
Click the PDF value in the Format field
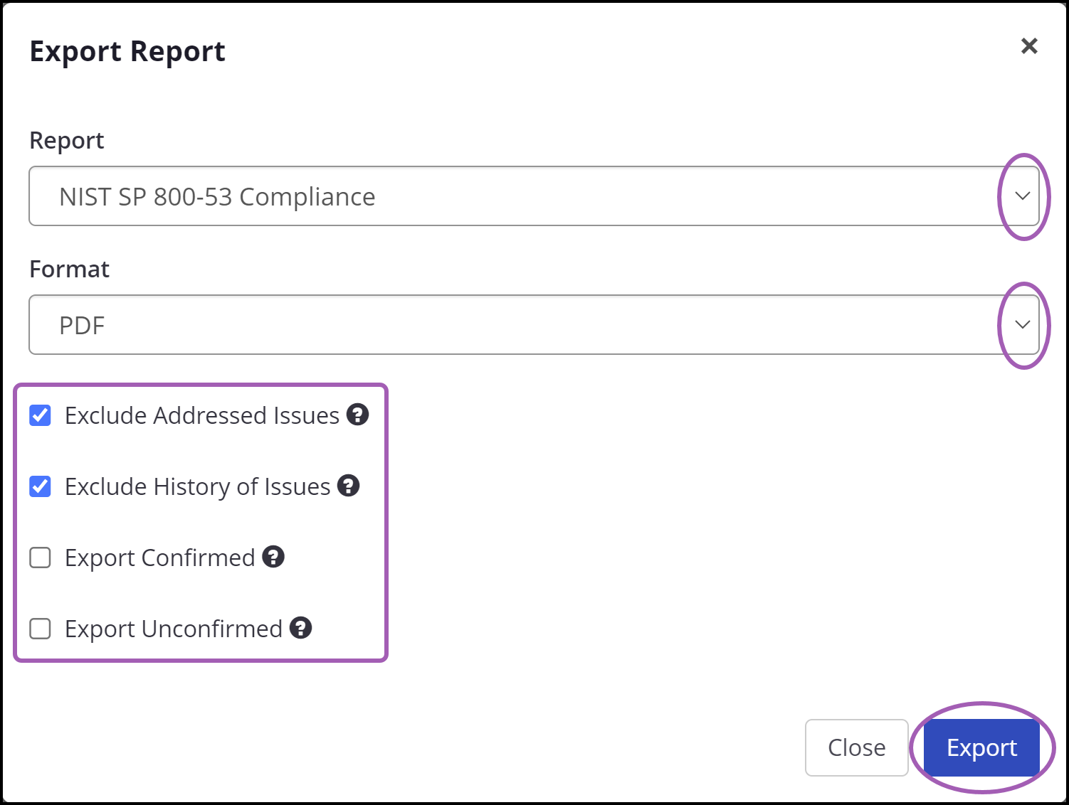[x=81, y=325]
